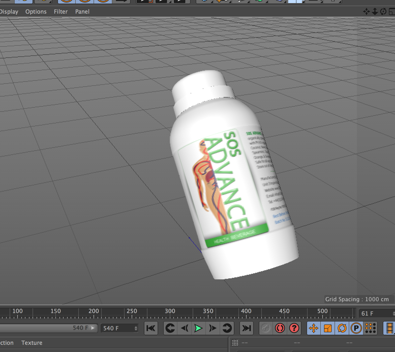395x352 pixels.
Task: Toggle Rotation keyframe recording
Action: coord(342,328)
